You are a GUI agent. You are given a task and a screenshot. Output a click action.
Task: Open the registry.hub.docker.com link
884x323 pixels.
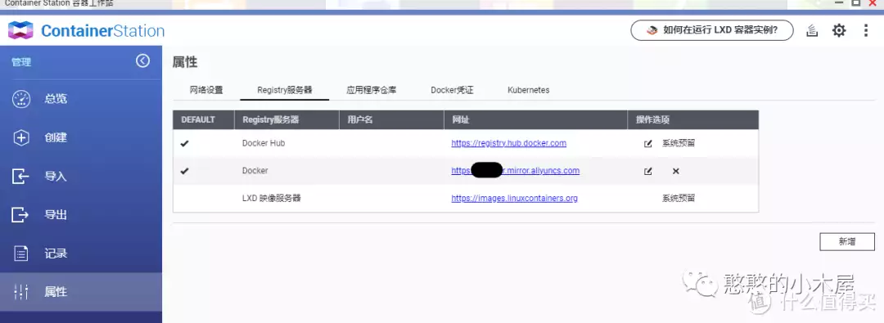[508, 143]
